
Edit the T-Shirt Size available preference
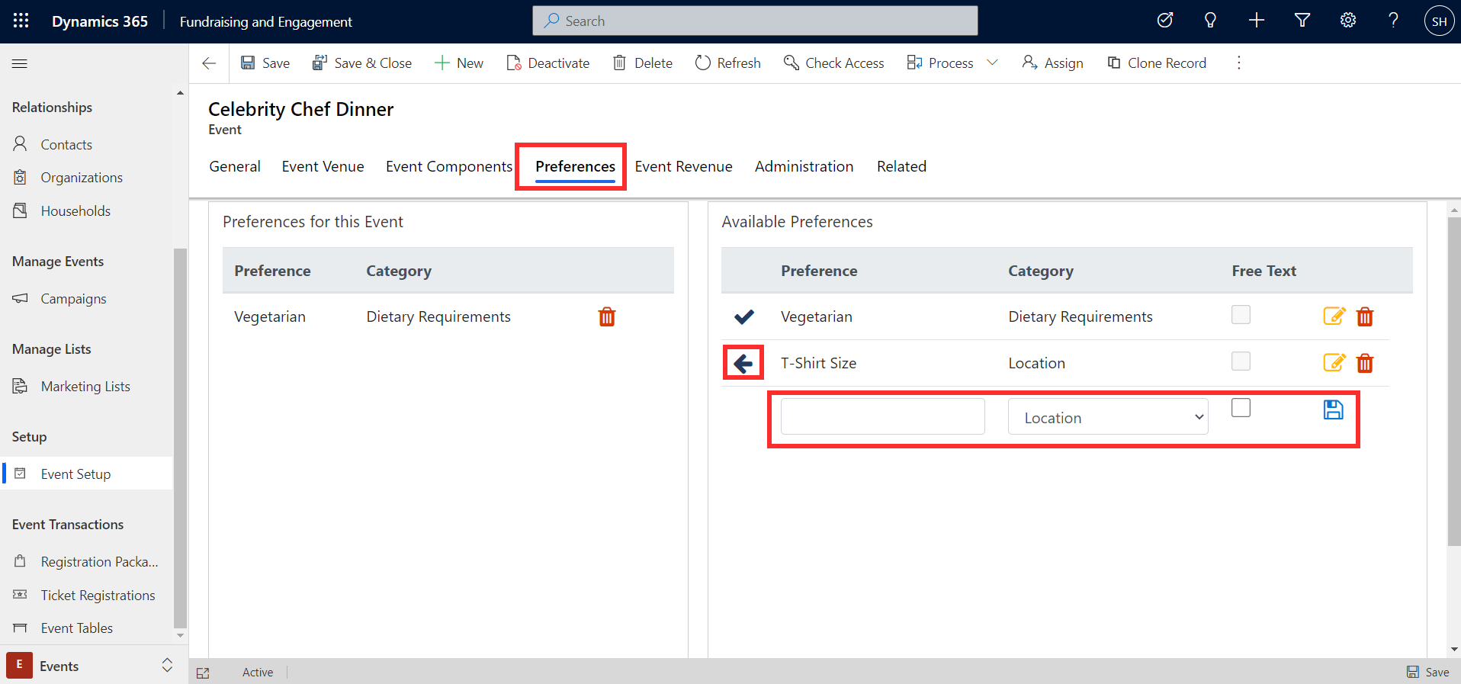1334,362
